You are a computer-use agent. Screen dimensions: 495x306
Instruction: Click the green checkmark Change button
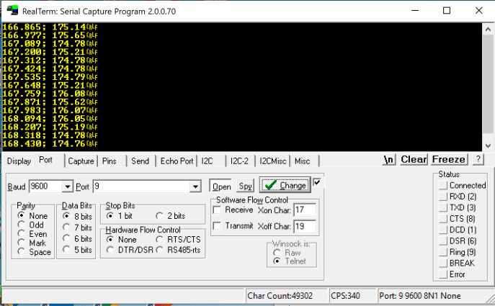(x=285, y=186)
